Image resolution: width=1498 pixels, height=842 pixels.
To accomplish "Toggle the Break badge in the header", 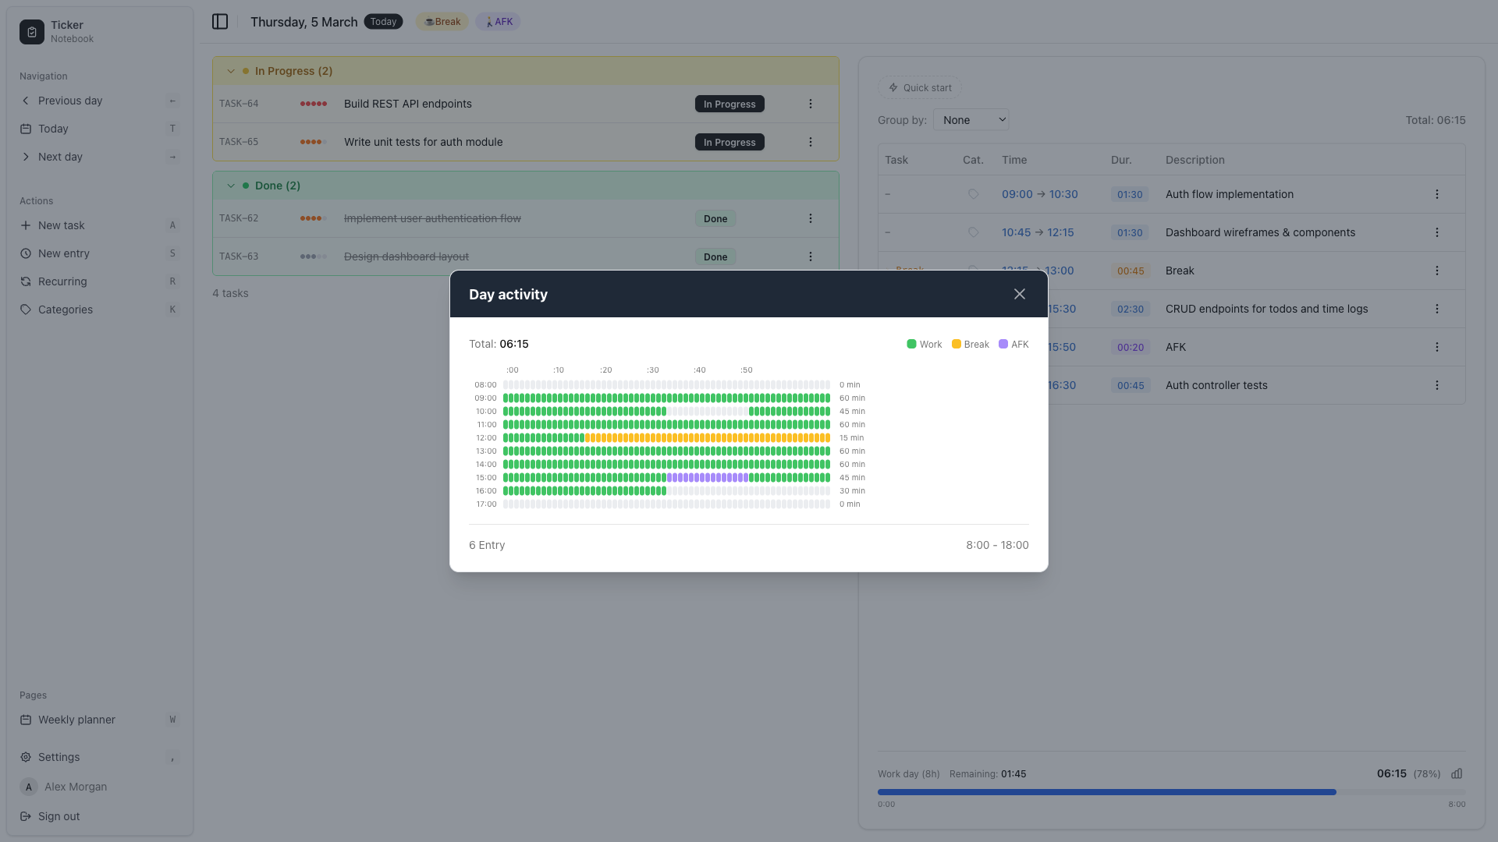I will (442, 21).
